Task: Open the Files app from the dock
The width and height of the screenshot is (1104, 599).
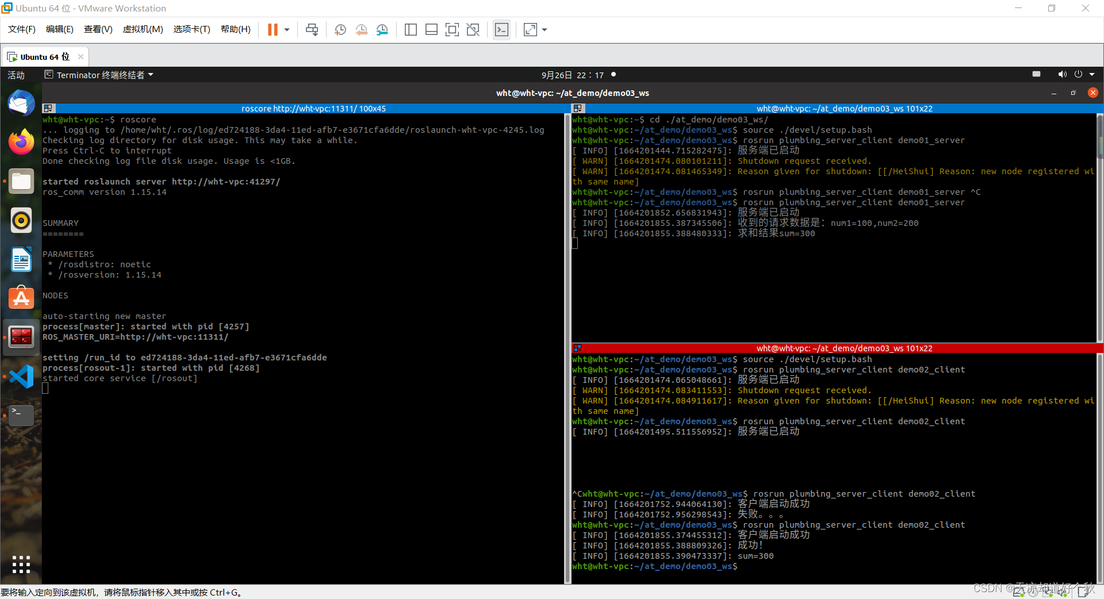Action: coord(21,181)
